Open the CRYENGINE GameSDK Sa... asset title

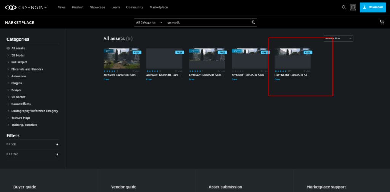tap(292, 75)
